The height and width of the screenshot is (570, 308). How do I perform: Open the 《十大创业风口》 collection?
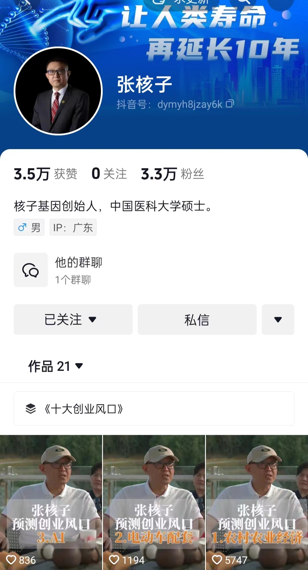154,408
